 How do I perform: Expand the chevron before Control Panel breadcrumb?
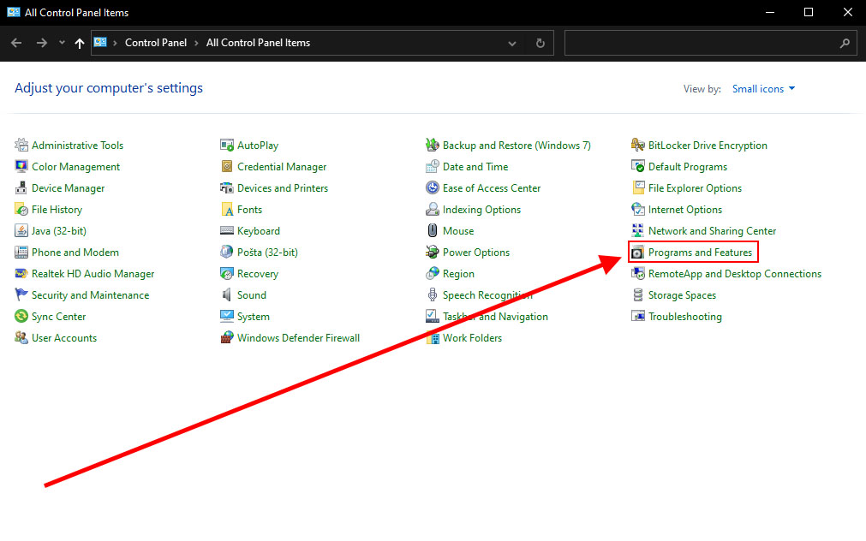coord(115,43)
